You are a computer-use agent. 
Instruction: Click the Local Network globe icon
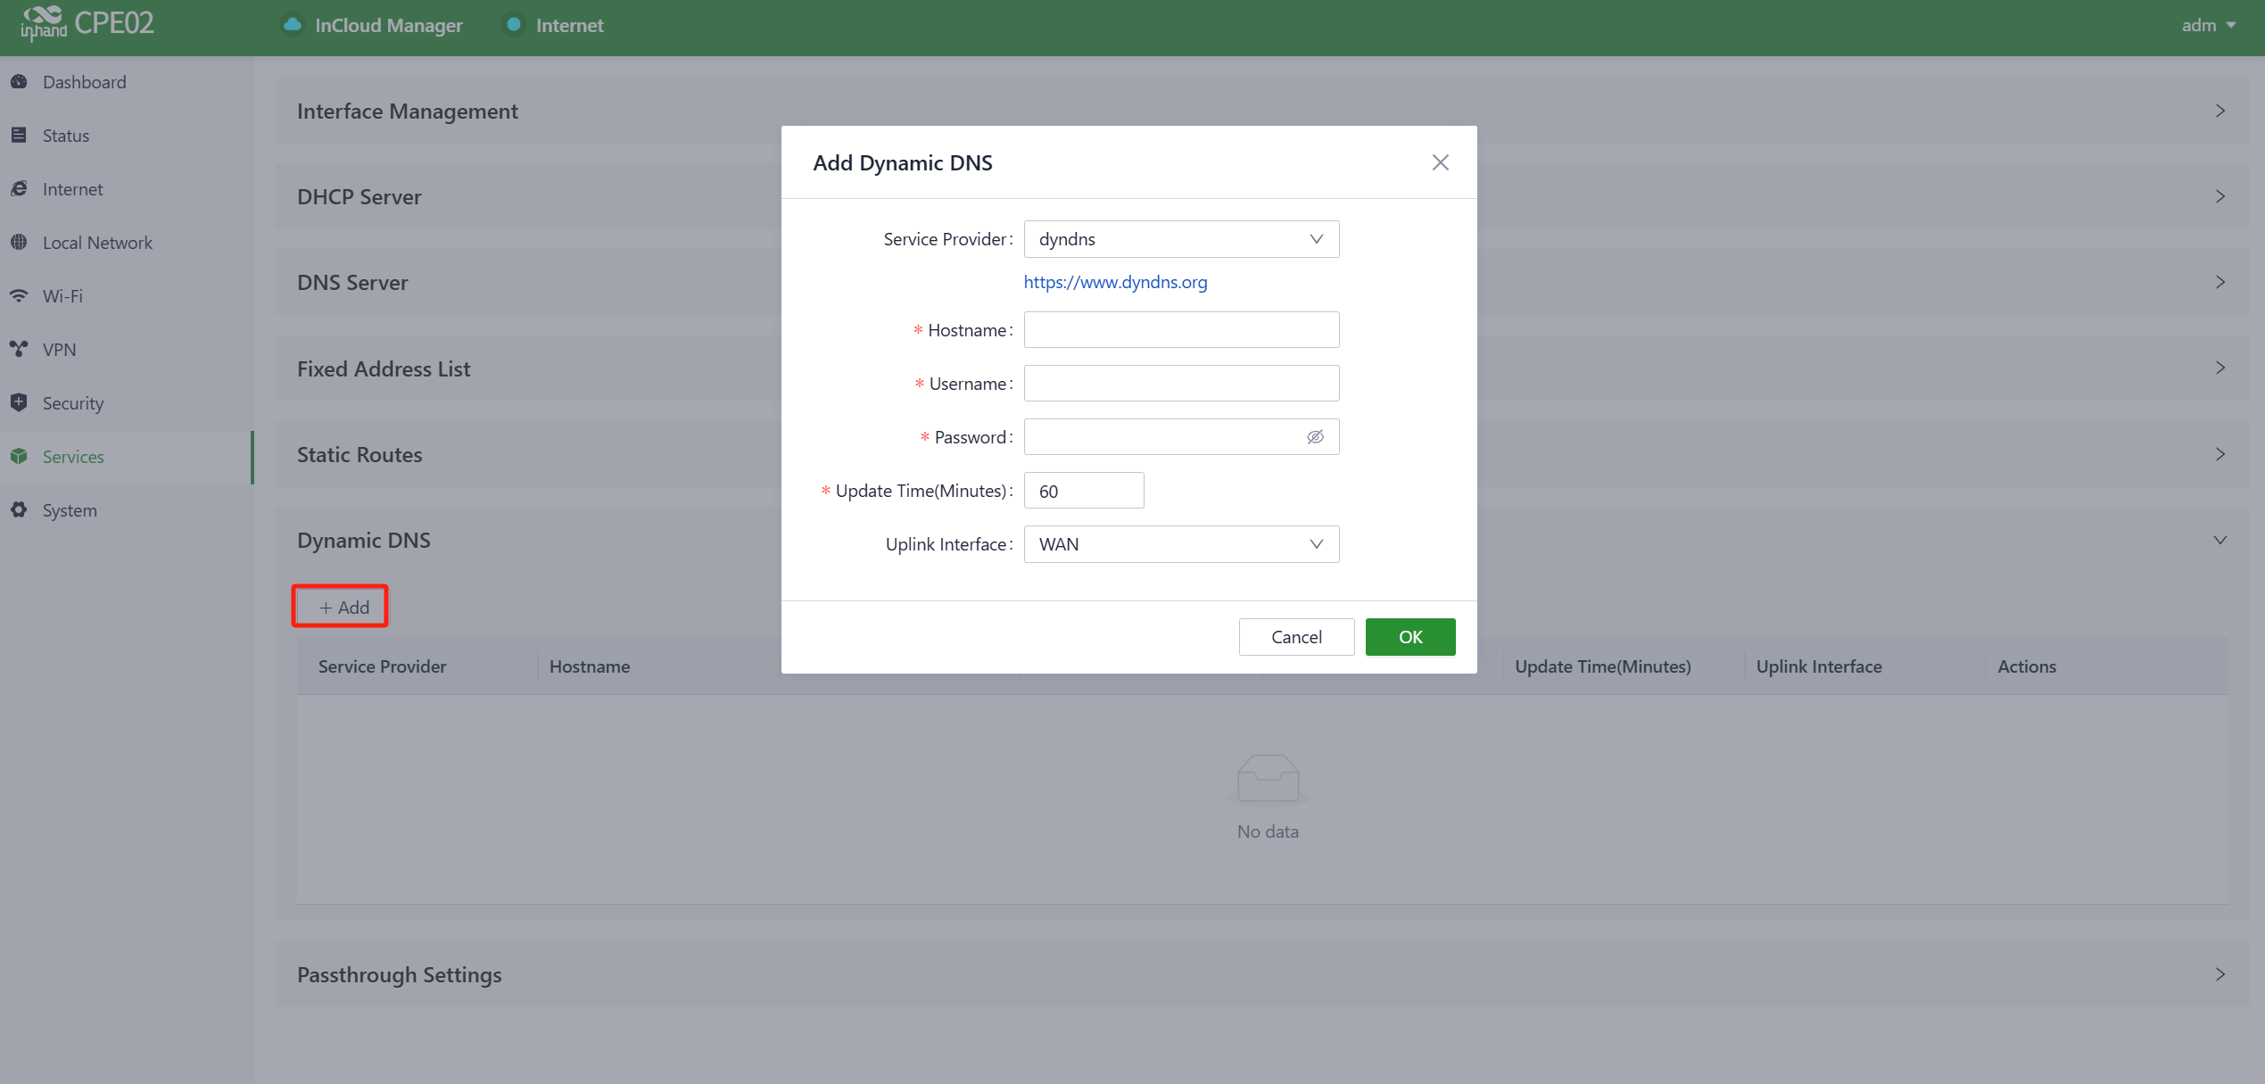pos(19,242)
